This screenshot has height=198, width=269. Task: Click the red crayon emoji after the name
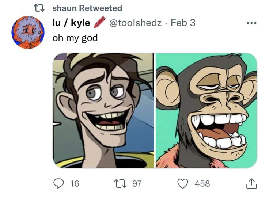click(99, 23)
